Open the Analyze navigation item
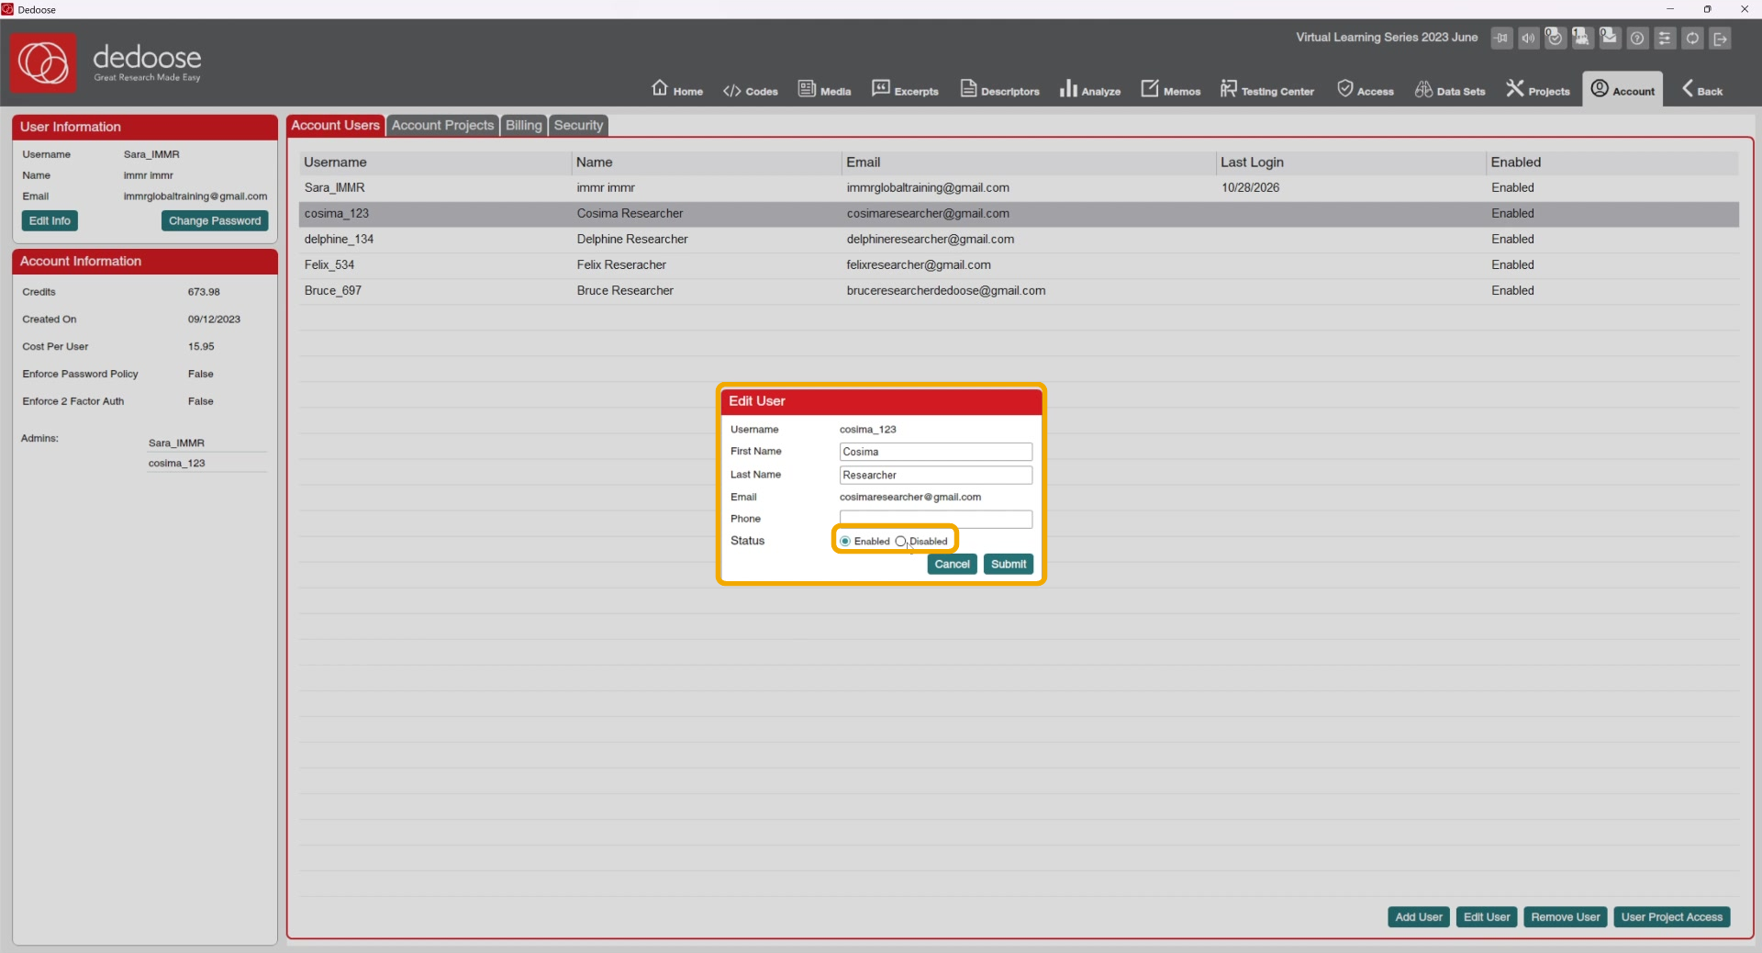Viewport: 1762px width, 953px height. click(x=1090, y=89)
